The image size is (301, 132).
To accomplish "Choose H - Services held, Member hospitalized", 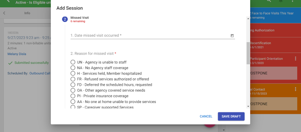I will pyautogui.click(x=73, y=73).
